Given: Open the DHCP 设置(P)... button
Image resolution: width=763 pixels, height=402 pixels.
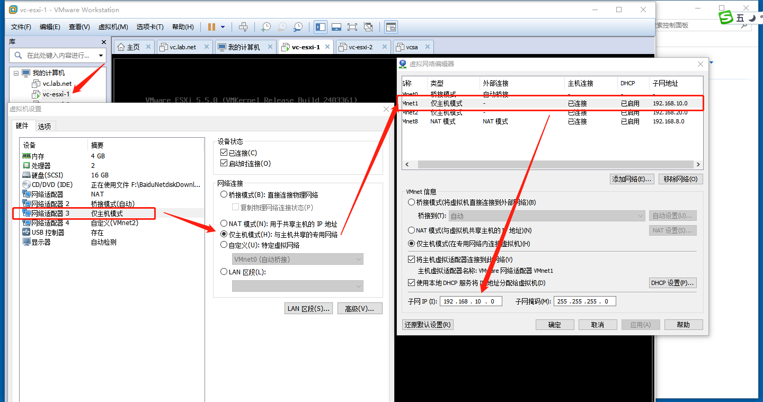Looking at the screenshot, I should 672,283.
